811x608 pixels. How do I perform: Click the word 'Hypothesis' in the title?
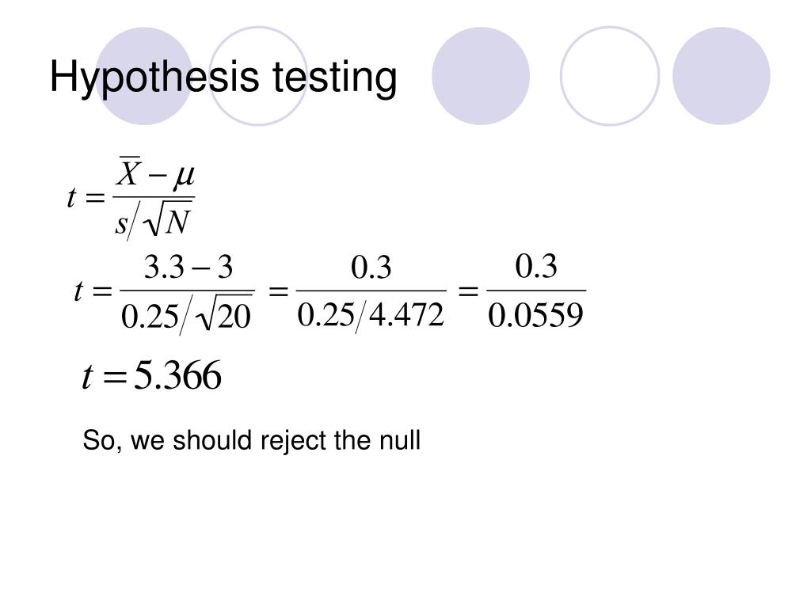point(154,78)
